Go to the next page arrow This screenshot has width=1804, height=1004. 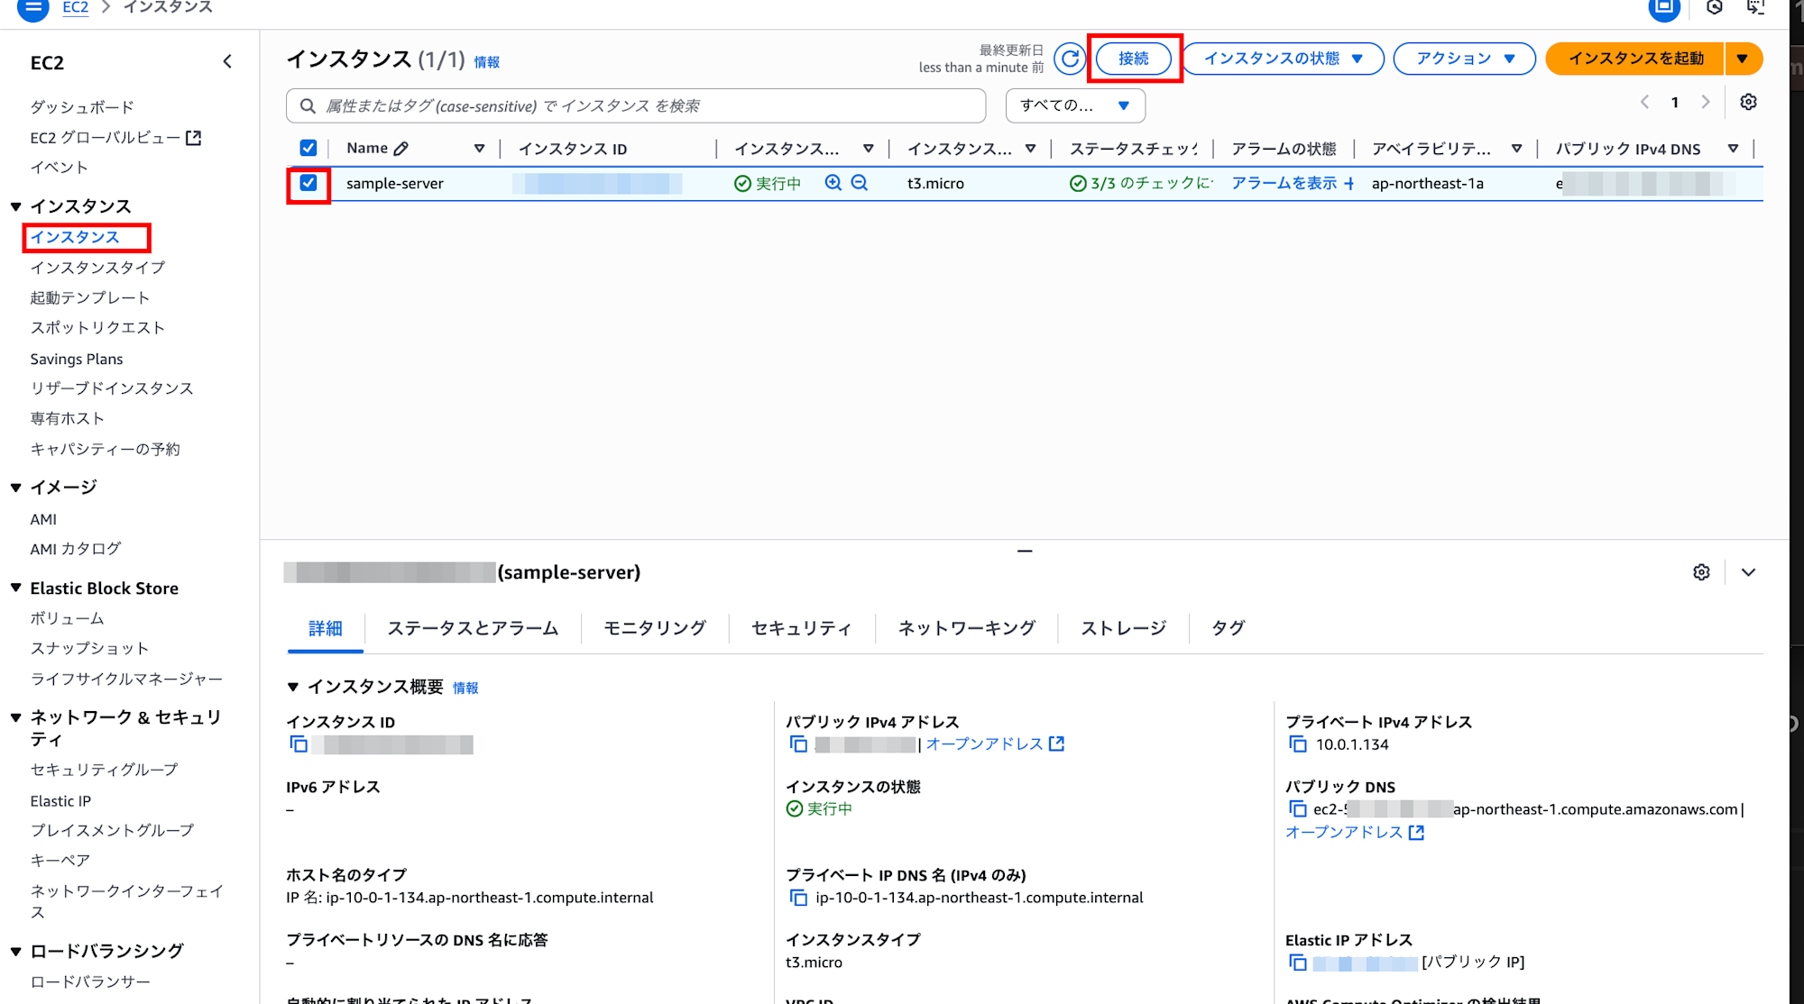pos(1705,102)
